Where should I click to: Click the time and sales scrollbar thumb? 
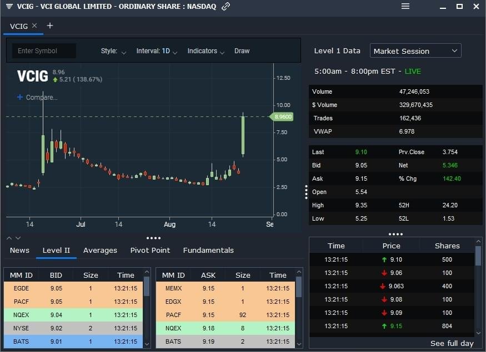478,256
